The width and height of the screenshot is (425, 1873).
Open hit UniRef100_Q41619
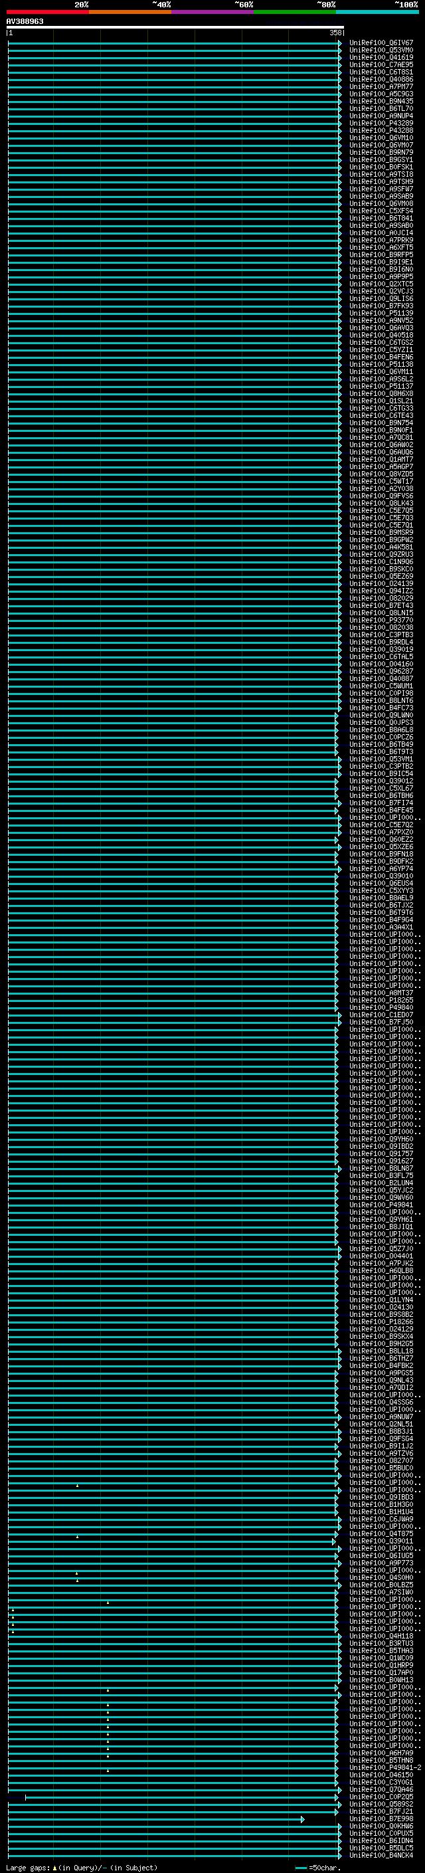tap(381, 57)
